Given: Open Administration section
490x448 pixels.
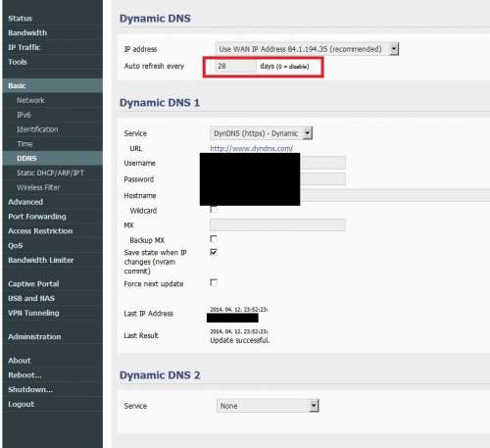Looking at the screenshot, I should click(34, 336).
